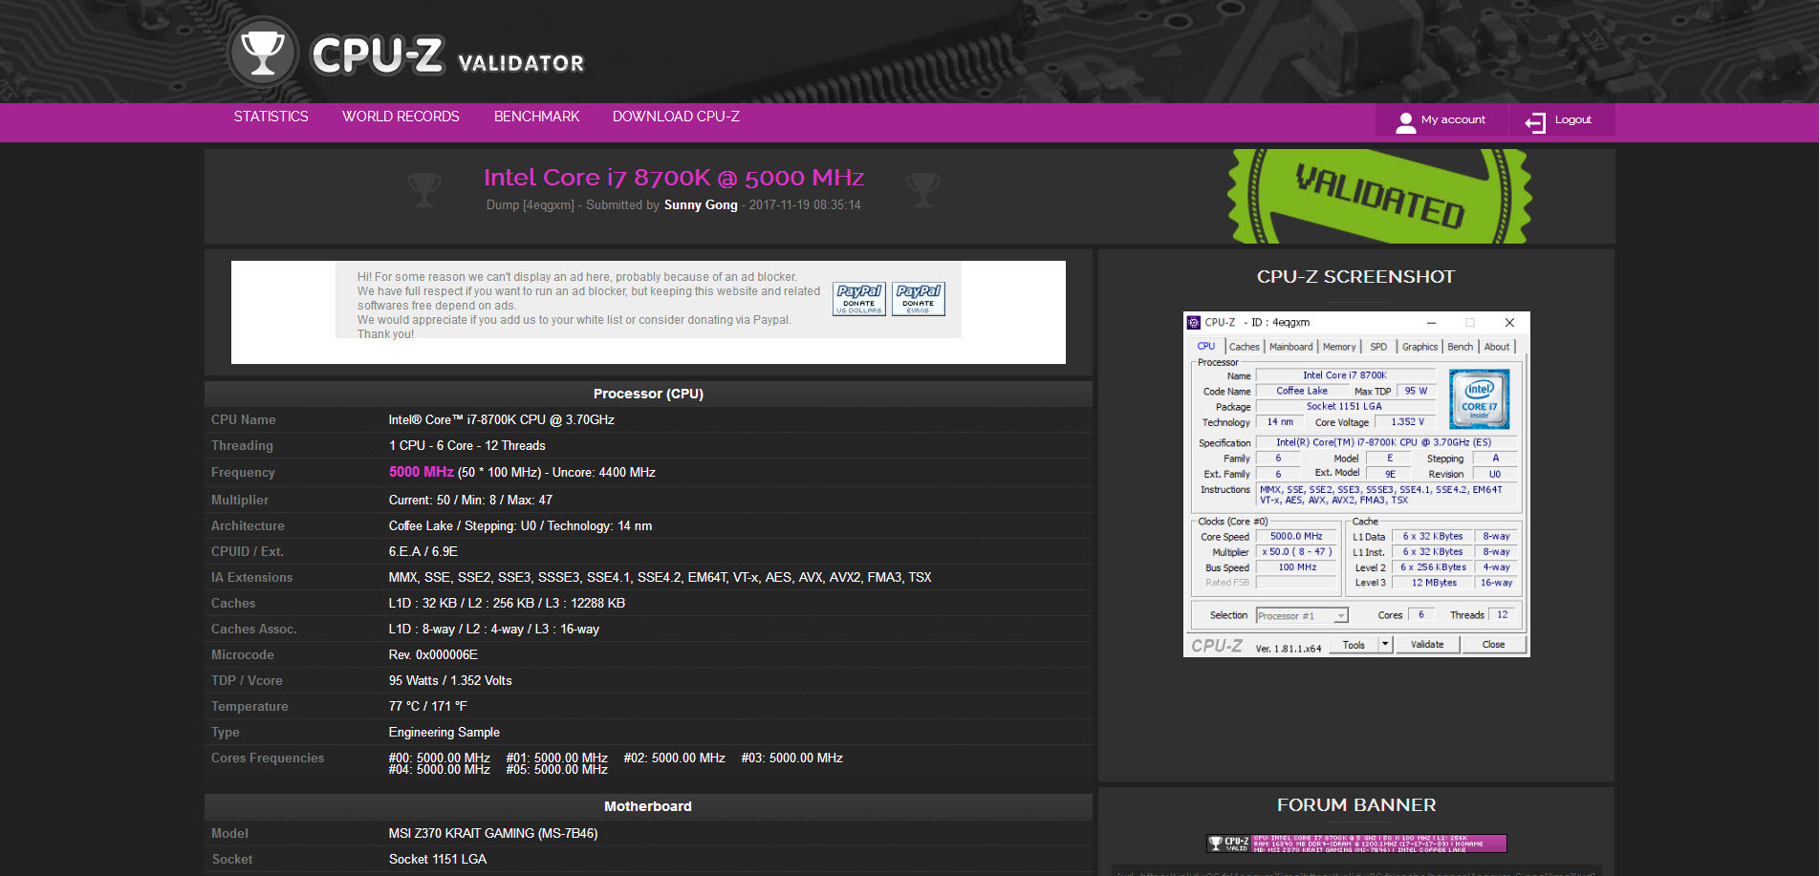Click the Logout arrow icon

click(x=1535, y=121)
